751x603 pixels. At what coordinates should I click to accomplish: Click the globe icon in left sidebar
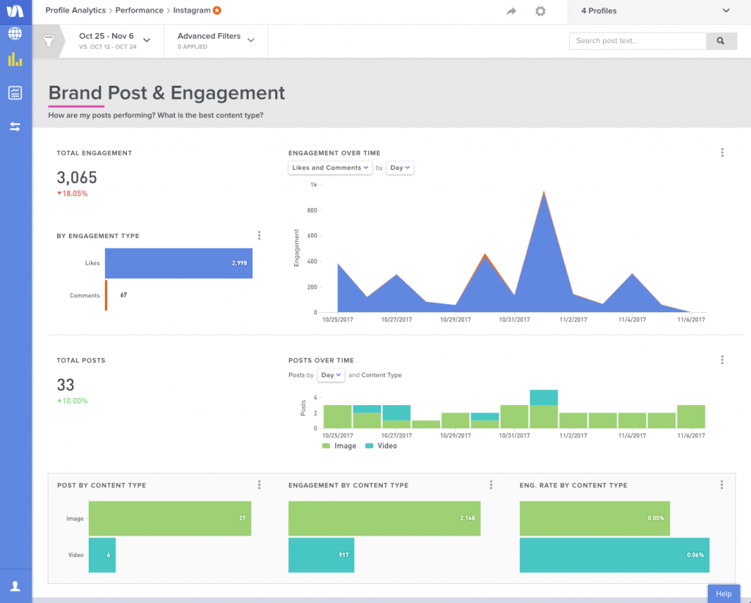click(15, 33)
